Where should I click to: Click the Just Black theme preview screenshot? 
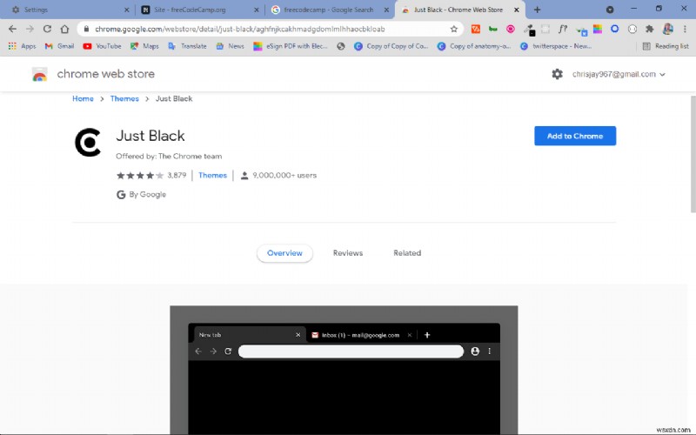(344, 370)
